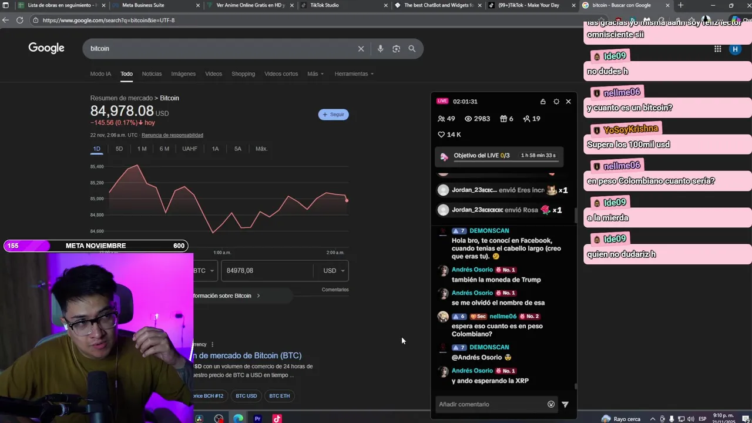
Task: Click the new followers icon showing 19
Action: coord(526,119)
